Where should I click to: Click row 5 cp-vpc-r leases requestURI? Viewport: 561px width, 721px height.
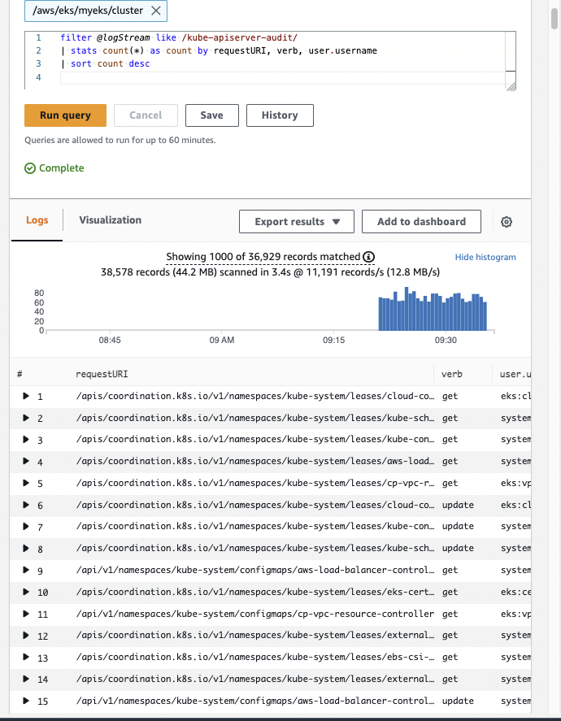[x=254, y=484]
